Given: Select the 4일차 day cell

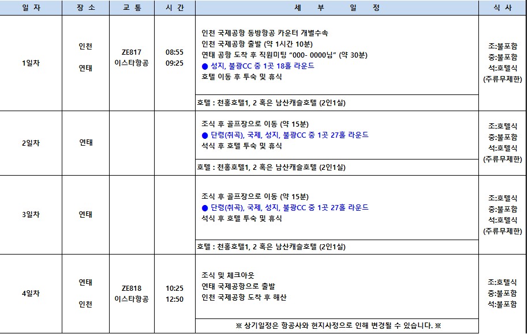Looking at the screenshot, I should click(x=31, y=293).
